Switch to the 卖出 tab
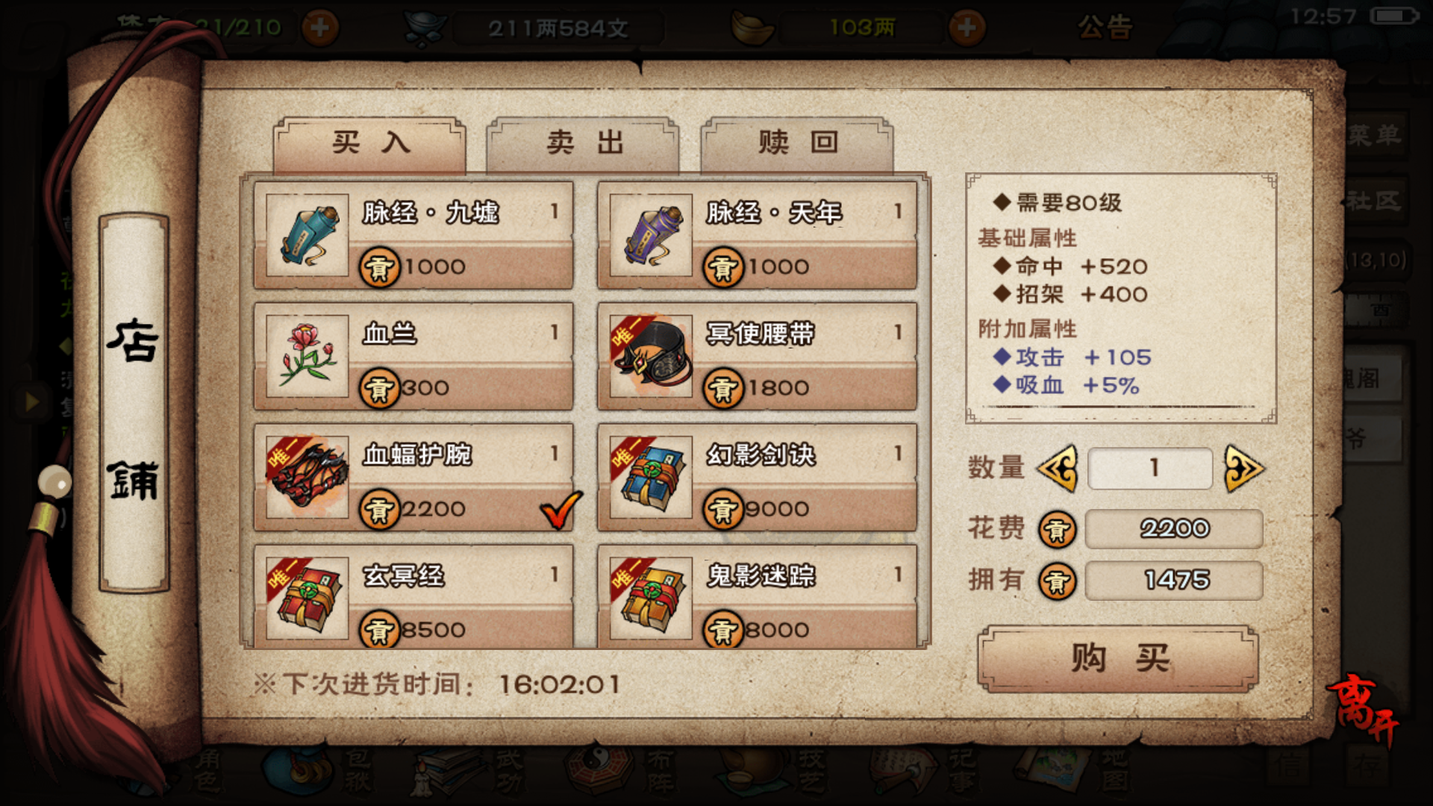The width and height of the screenshot is (1433, 806). (x=584, y=143)
